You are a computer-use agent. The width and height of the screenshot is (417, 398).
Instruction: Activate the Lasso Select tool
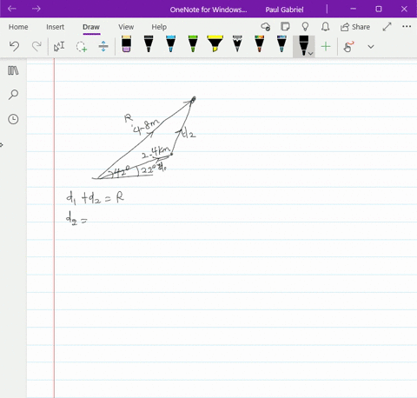(82, 46)
